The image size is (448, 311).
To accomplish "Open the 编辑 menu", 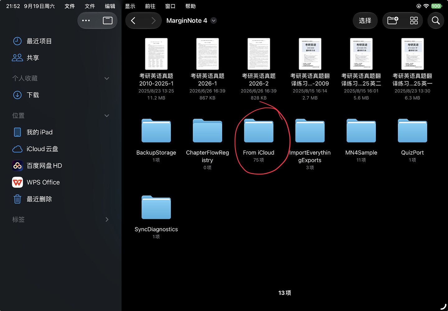I will [110, 6].
